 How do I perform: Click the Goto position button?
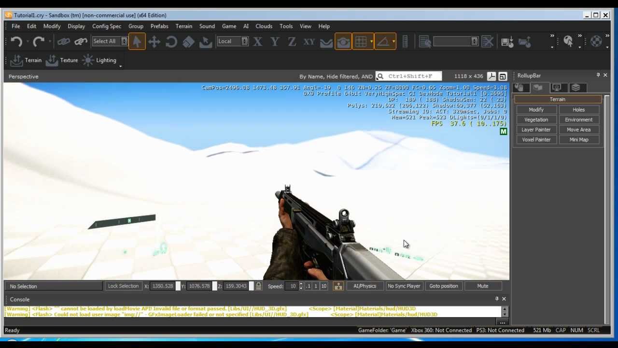pyautogui.click(x=443, y=286)
